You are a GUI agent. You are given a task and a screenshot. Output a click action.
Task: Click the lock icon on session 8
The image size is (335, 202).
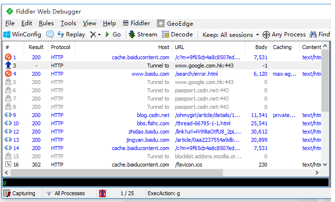pyautogui.click(x=8, y=106)
